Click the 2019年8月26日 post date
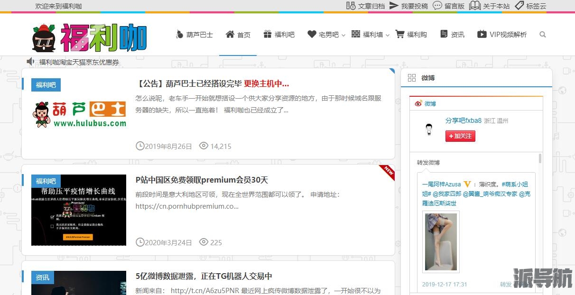 click(168, 146)
